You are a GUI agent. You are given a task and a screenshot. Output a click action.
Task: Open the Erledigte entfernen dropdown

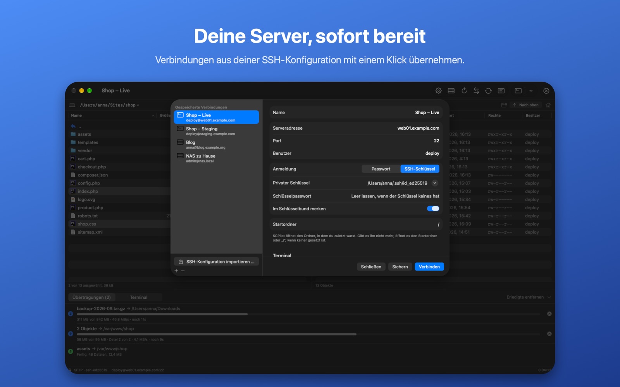529,297
